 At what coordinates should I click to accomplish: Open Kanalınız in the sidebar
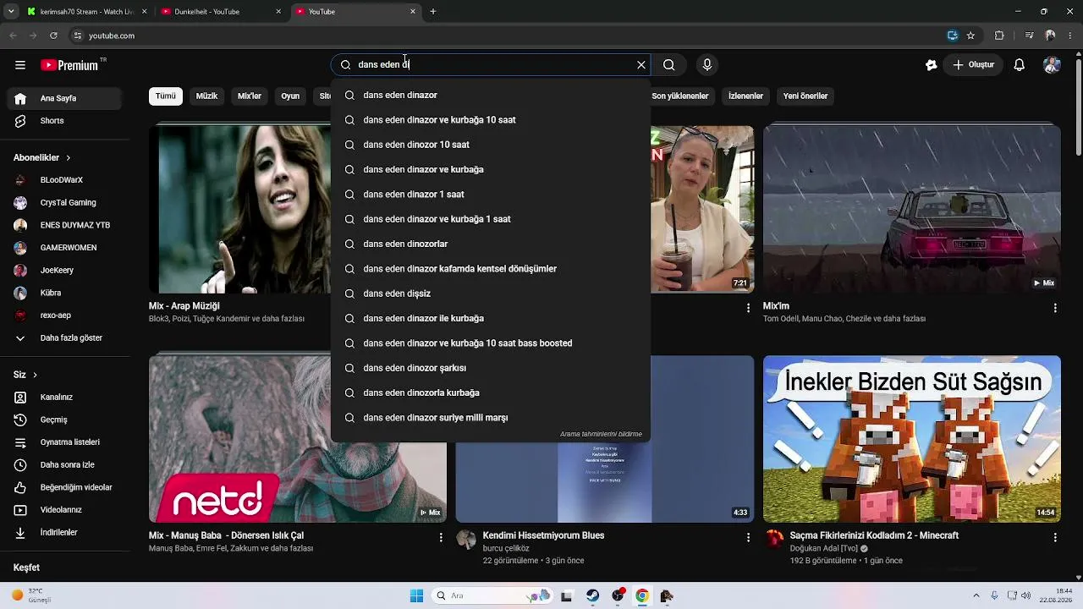[64, 398]
